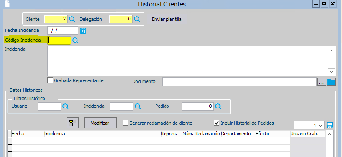Click Efecto column header

pos(273,134)
